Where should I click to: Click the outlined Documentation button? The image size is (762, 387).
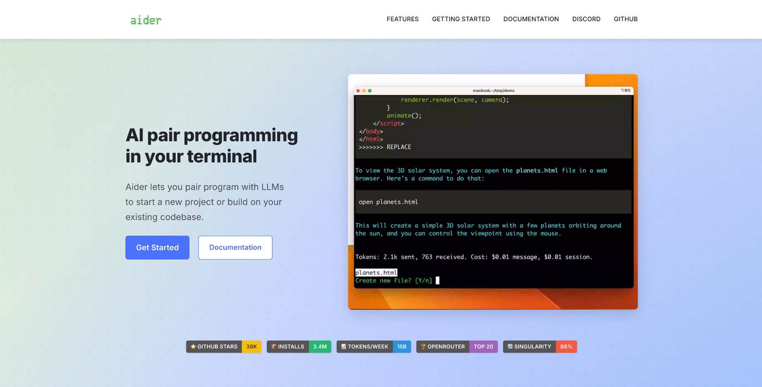[235, 247]
